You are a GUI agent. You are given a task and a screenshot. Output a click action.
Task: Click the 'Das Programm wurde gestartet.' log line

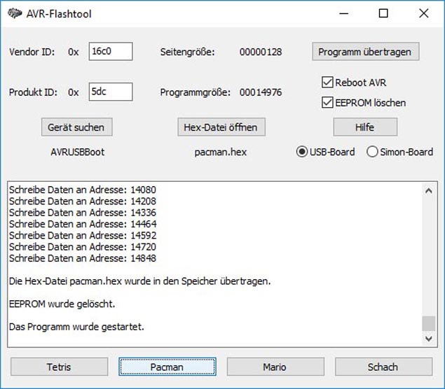76,327
